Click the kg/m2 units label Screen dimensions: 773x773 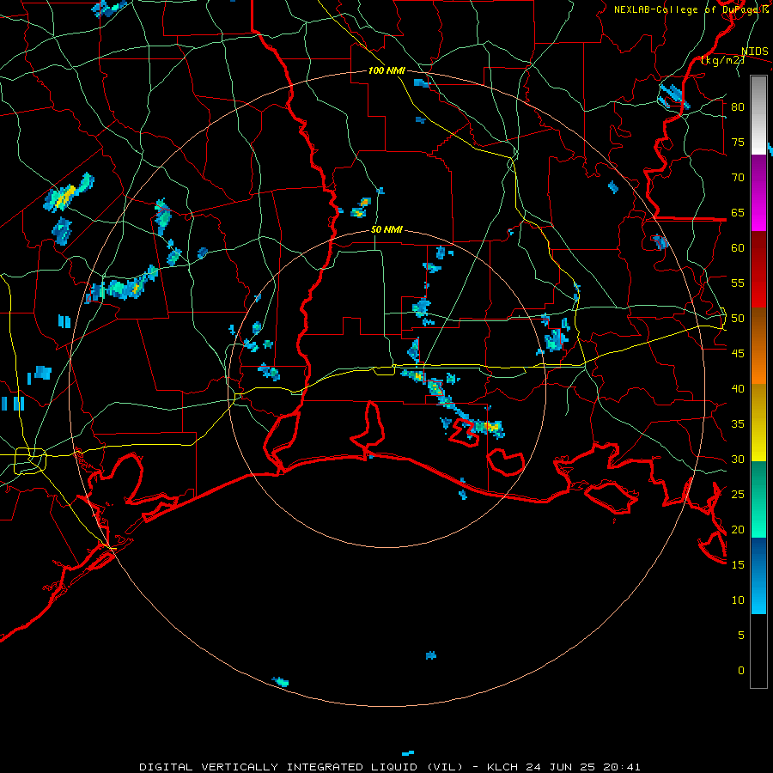pyautogui.click(x=722, y=60)
